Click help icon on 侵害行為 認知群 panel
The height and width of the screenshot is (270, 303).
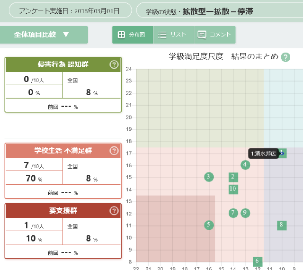[114, 65]
